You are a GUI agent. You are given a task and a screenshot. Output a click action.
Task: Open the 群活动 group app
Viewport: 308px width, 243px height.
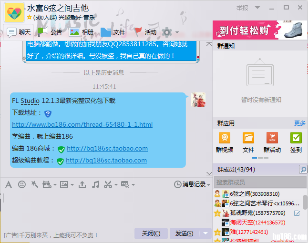click(x=272, y=142)
